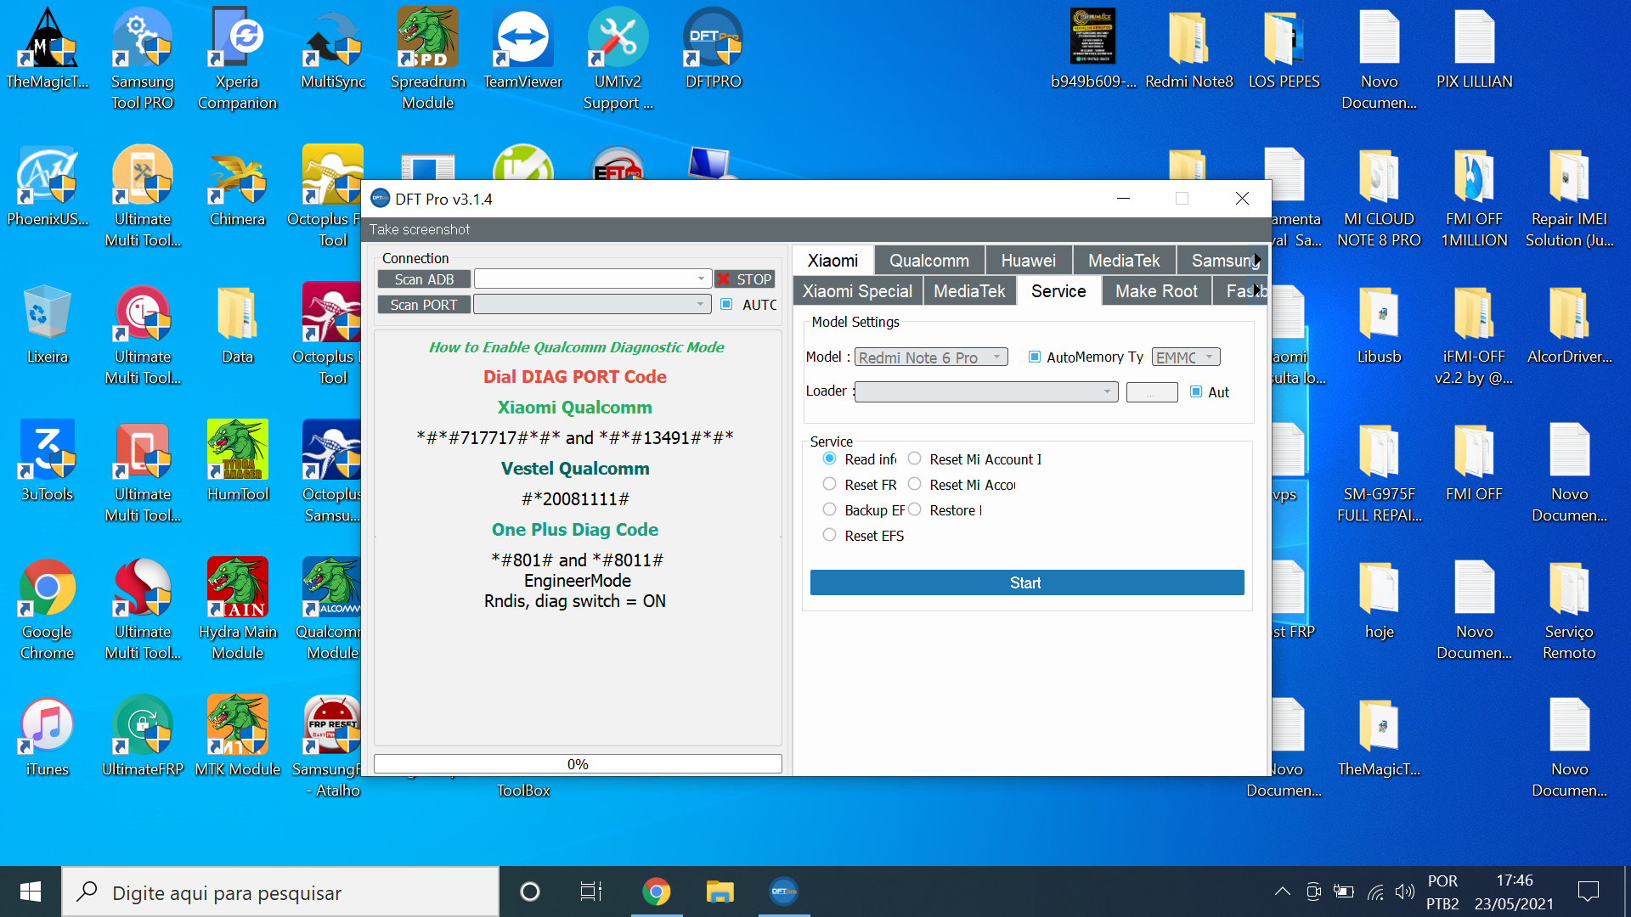This screenshot has height=917, width=1631.
Task: Launch HumTool desktop icon
Action: (x=238, y=462)
